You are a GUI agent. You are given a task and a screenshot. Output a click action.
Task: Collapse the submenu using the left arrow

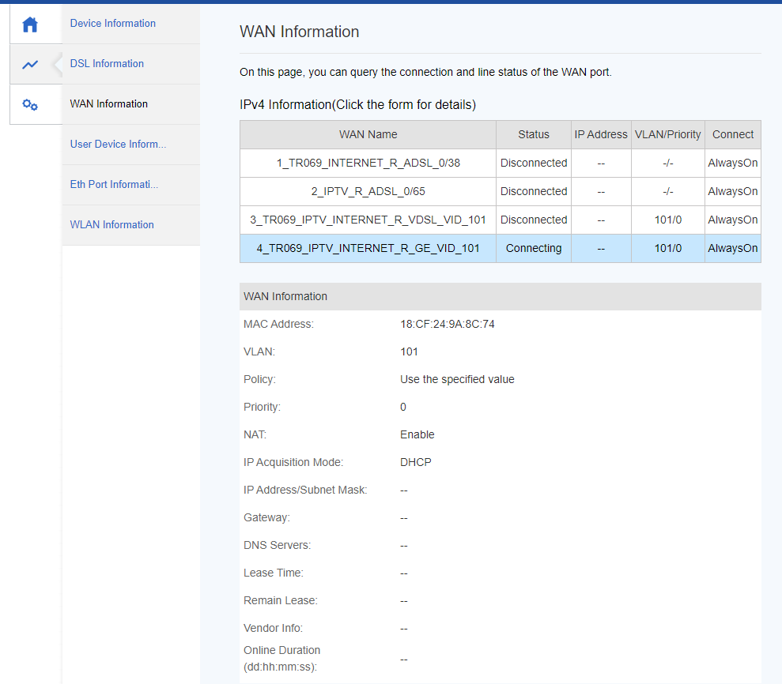coord(56,65)
